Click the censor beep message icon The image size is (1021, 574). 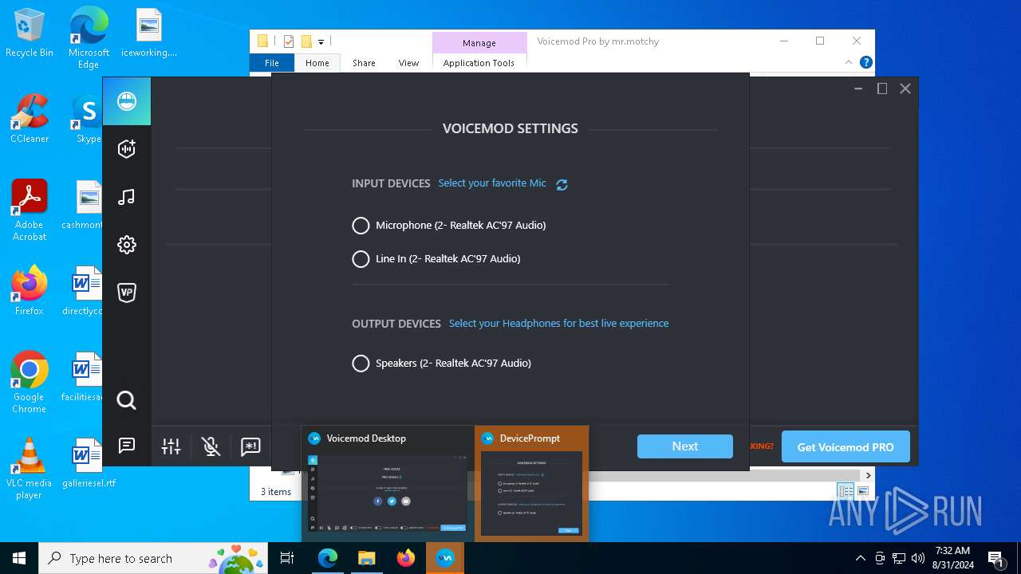(250, 446)
